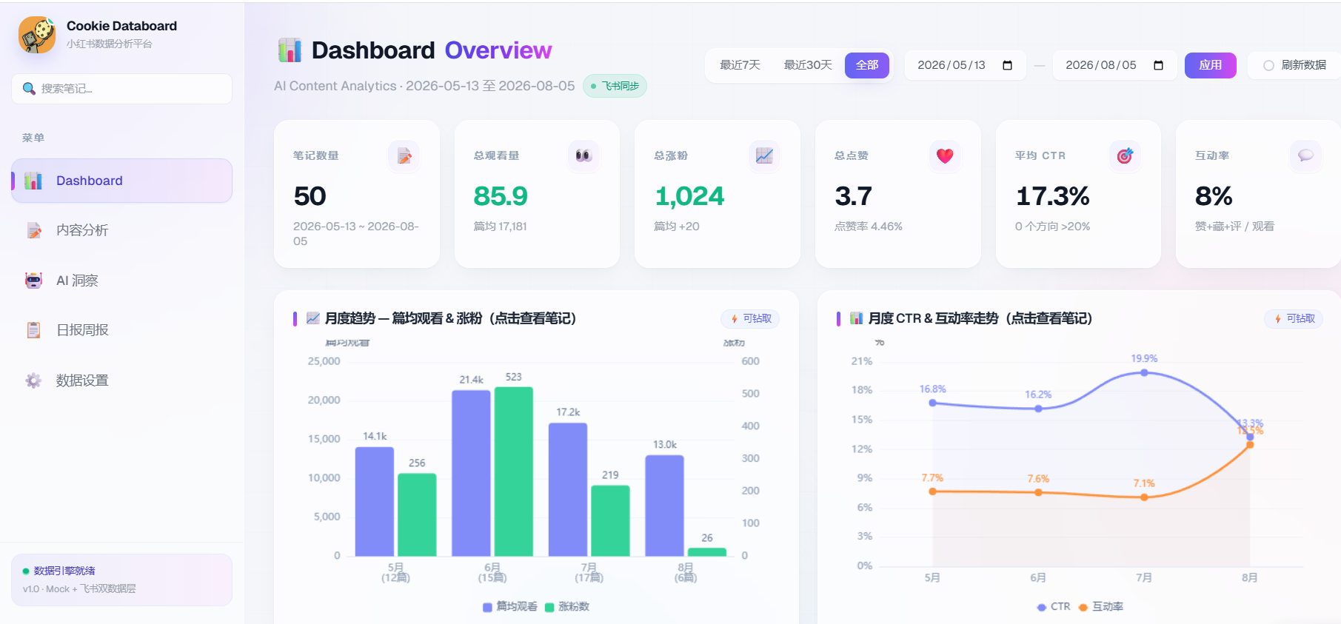
Task: Go to 内容分析 in the sidebar
Action: point(122,230)
